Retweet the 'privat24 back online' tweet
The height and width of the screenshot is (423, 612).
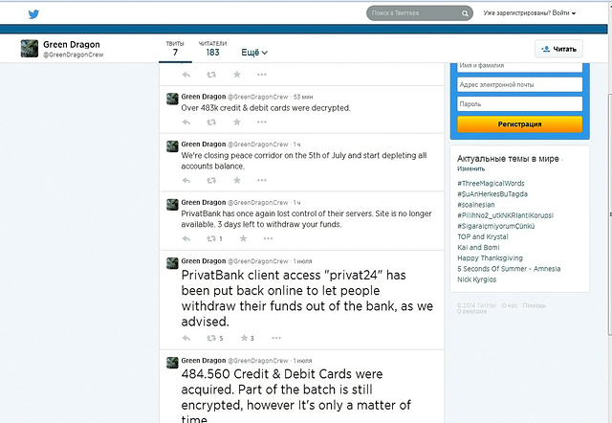tap(211, 338)
